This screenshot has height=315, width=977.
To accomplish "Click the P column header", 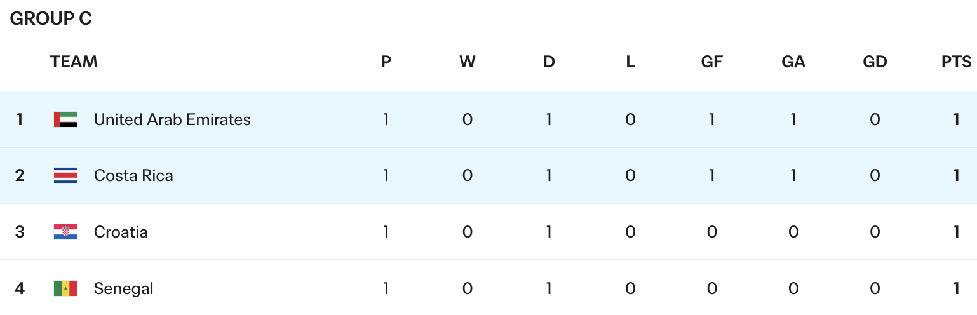I will 386,62.
